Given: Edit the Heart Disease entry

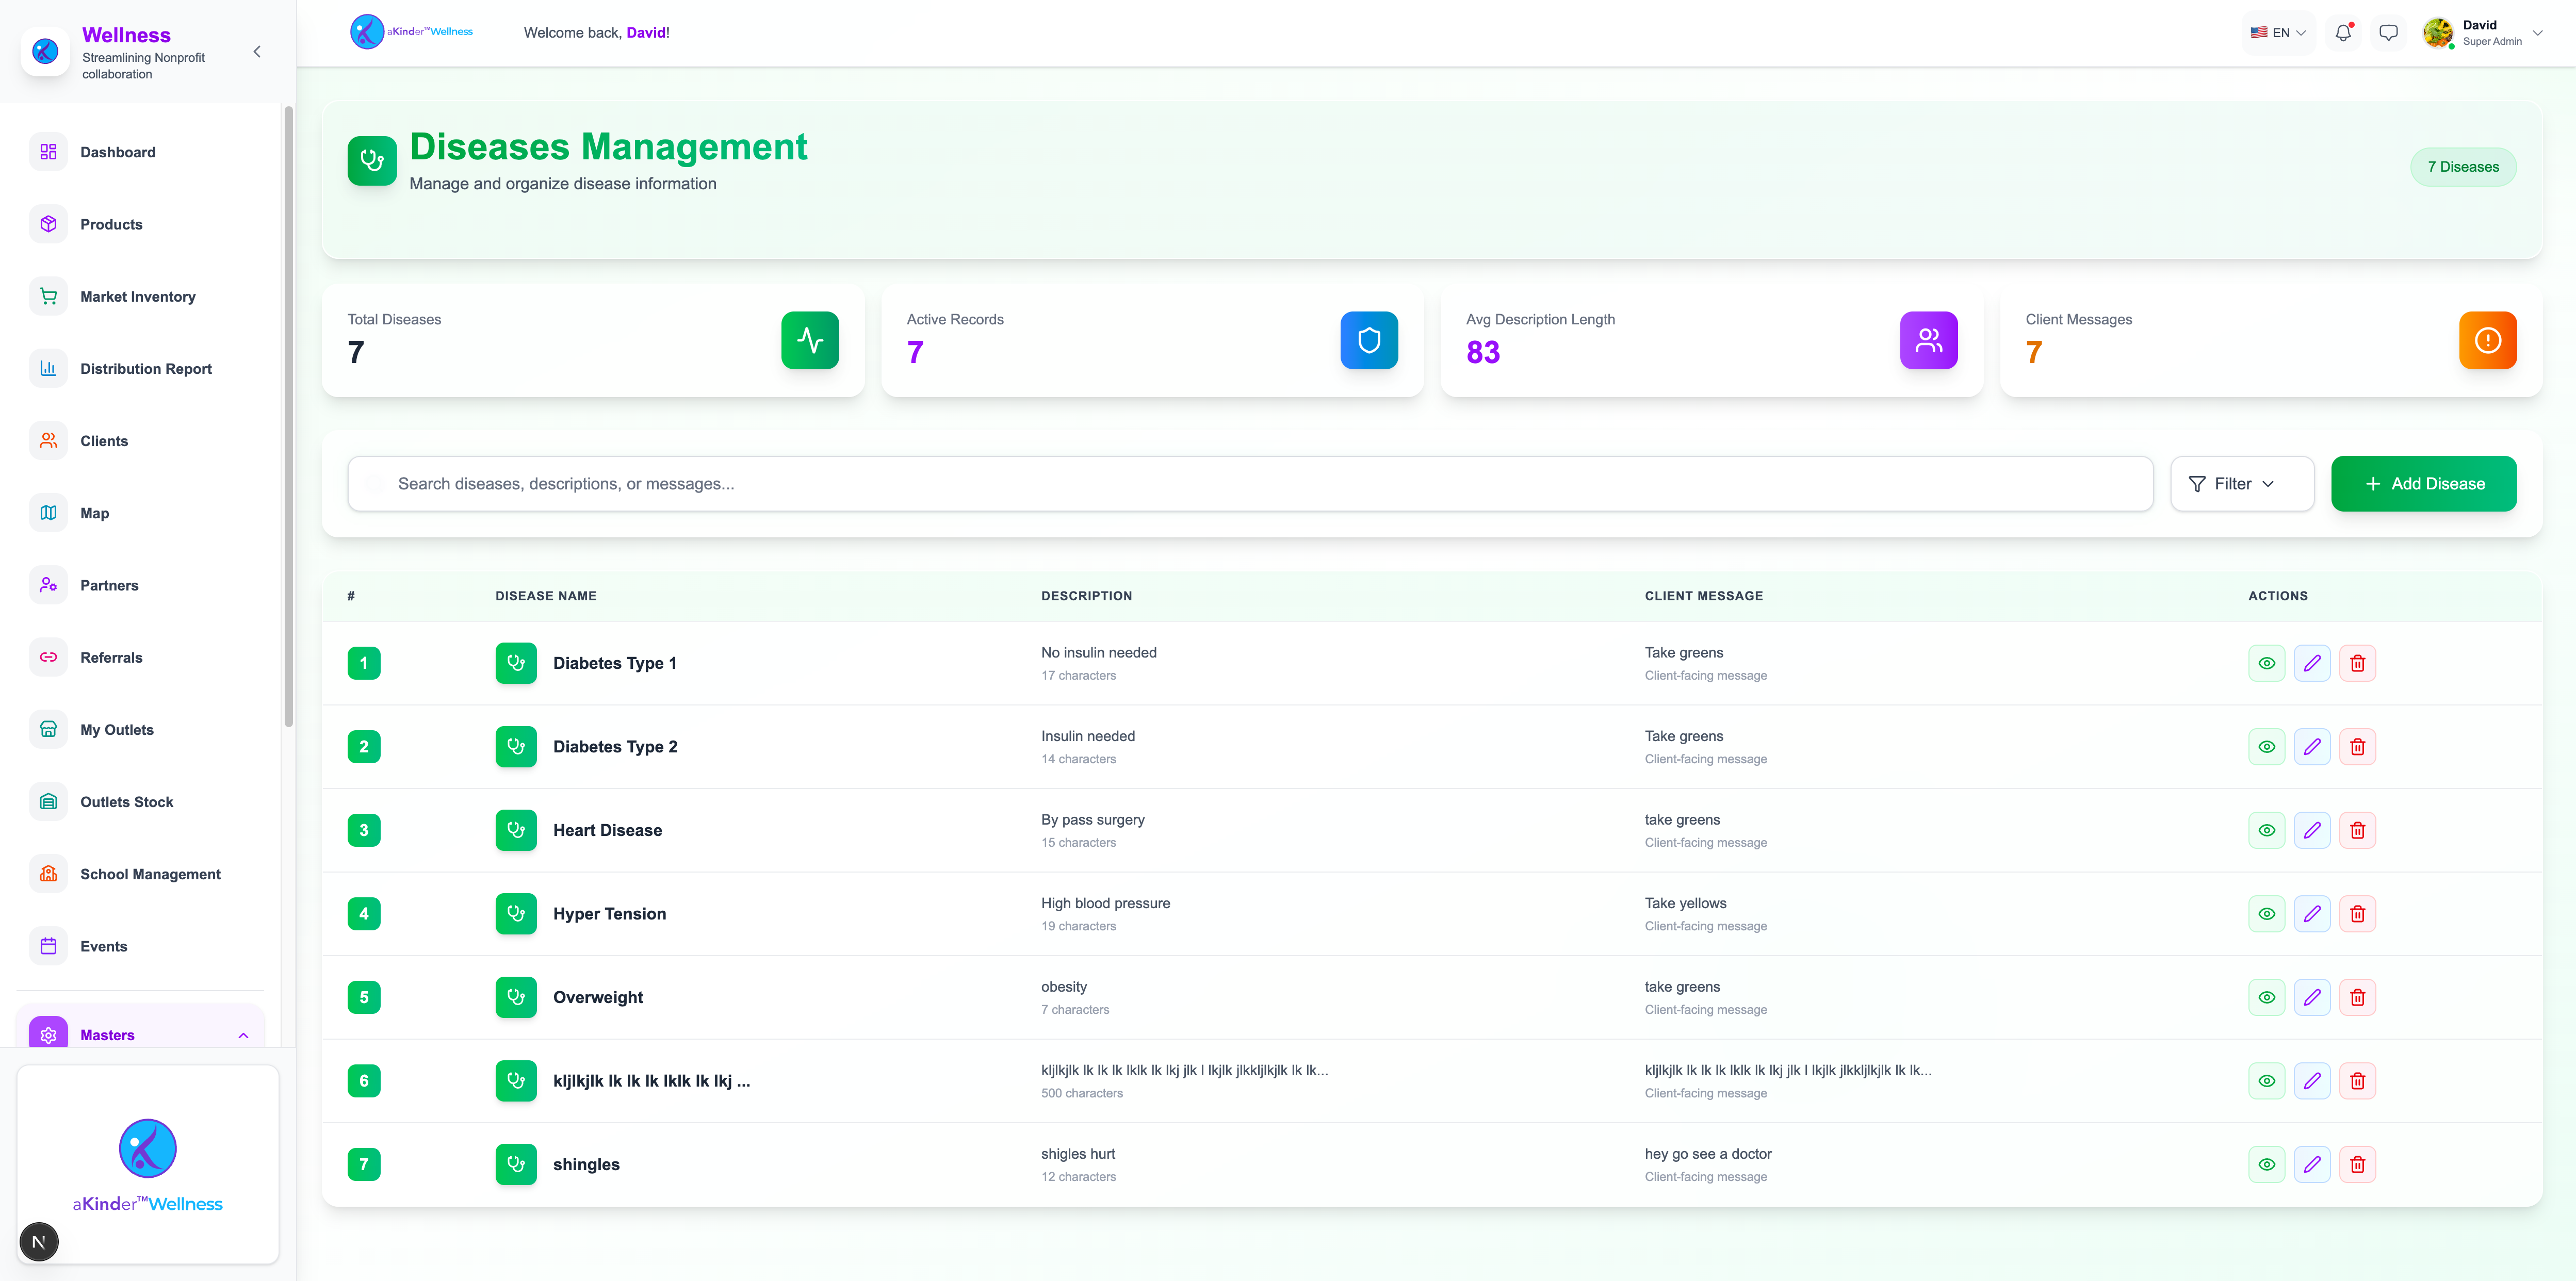Looking at the screenshot, I should (x=2312, y=830).
